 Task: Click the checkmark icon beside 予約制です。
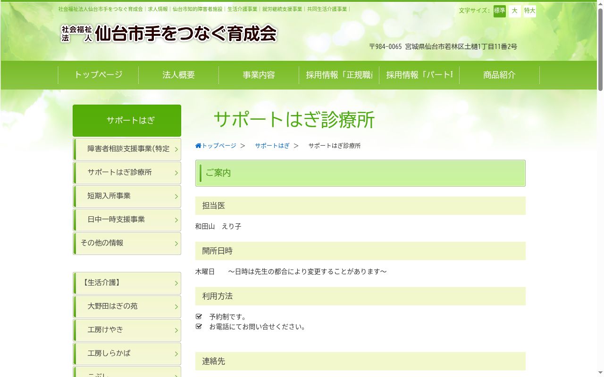tap(199, 317)
